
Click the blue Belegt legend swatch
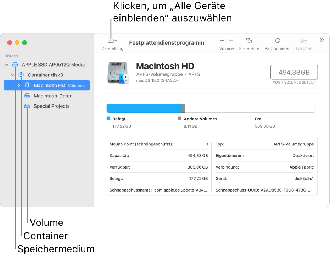pos(108,119)
